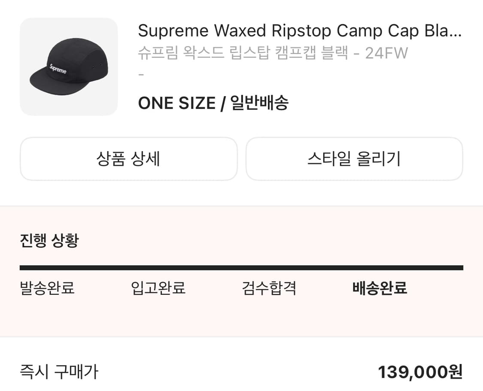483x391 pixels.
Task: Select the 검수합격 progress step
Action: tap(269, 288)
